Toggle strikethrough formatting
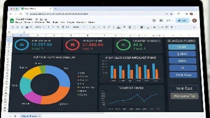This screenshot has height=118, width=210. tap(114, 27)
